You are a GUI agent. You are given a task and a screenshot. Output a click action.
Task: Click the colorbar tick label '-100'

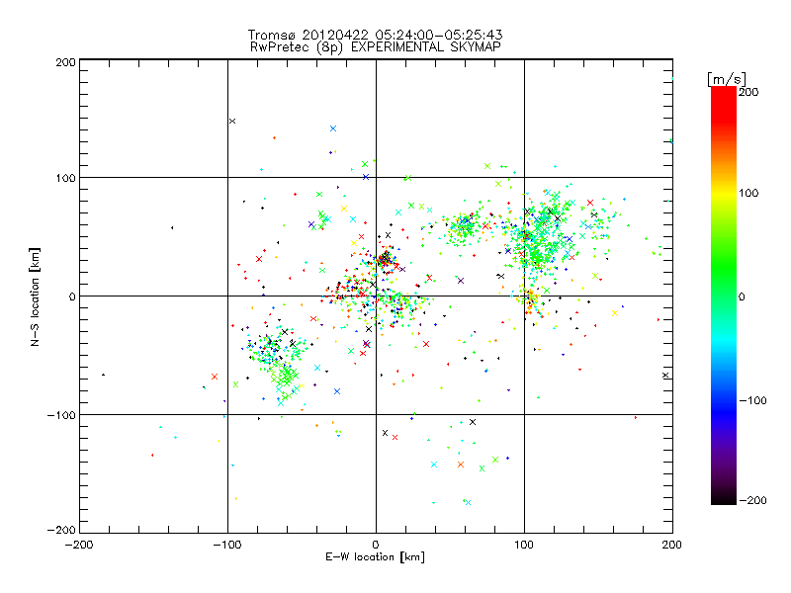[x=752, y=400]
